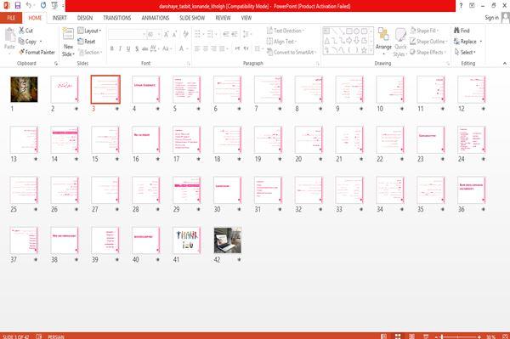Click Slide Sorter view icon in status bar

click(x=398, y=336)
